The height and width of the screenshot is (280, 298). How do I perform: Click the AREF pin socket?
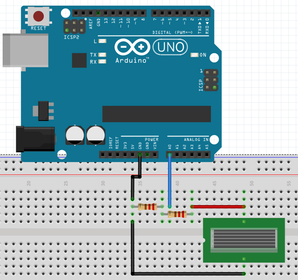[91, 13]
